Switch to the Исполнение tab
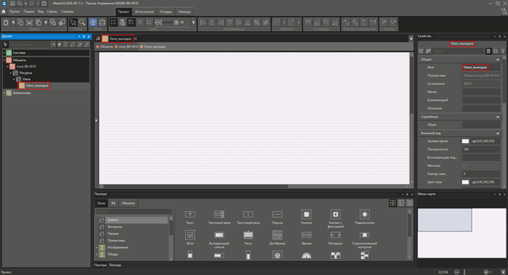The image size is (508, 275). coord(144,12)
